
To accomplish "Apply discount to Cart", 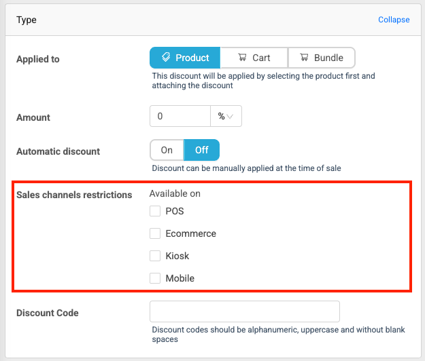I will coord(254,58).
